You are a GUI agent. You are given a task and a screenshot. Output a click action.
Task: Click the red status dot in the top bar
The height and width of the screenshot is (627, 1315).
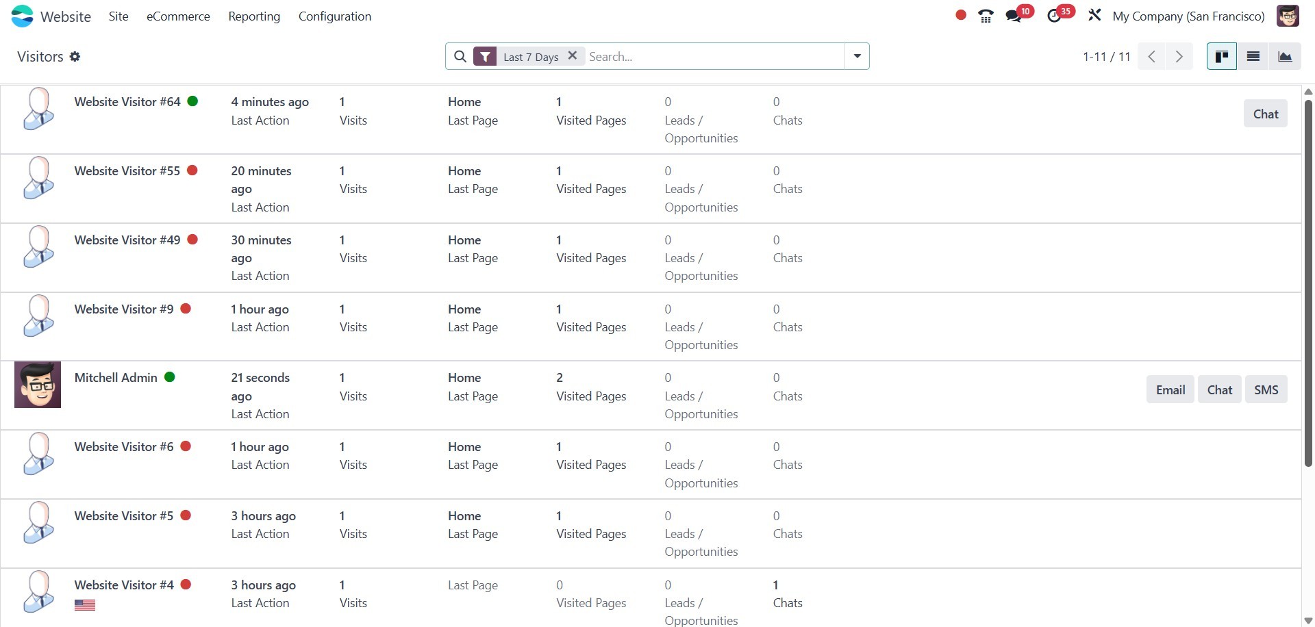coord(961,15)
